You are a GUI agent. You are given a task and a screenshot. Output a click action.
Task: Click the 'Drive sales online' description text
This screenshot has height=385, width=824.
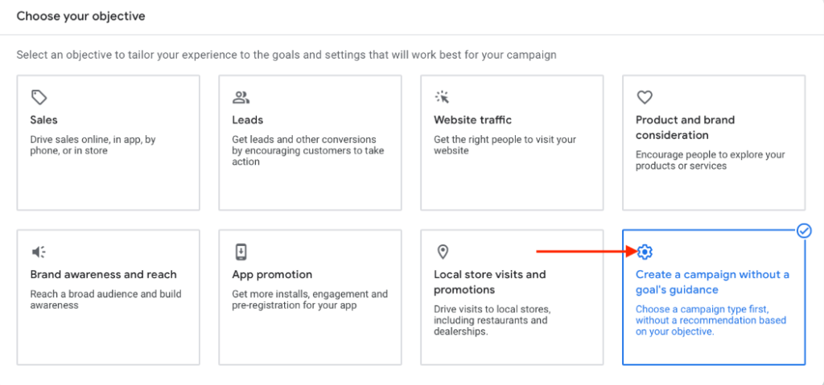tap(93, 145)
